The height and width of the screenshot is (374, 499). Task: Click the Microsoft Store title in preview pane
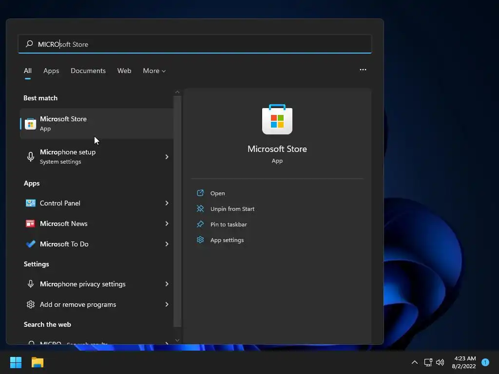click(277, 149)
